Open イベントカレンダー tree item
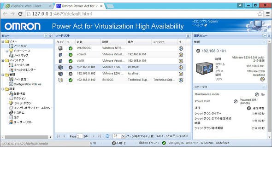Image resolution: width=272 pixels, height=180 pixels. coord(24,70)
